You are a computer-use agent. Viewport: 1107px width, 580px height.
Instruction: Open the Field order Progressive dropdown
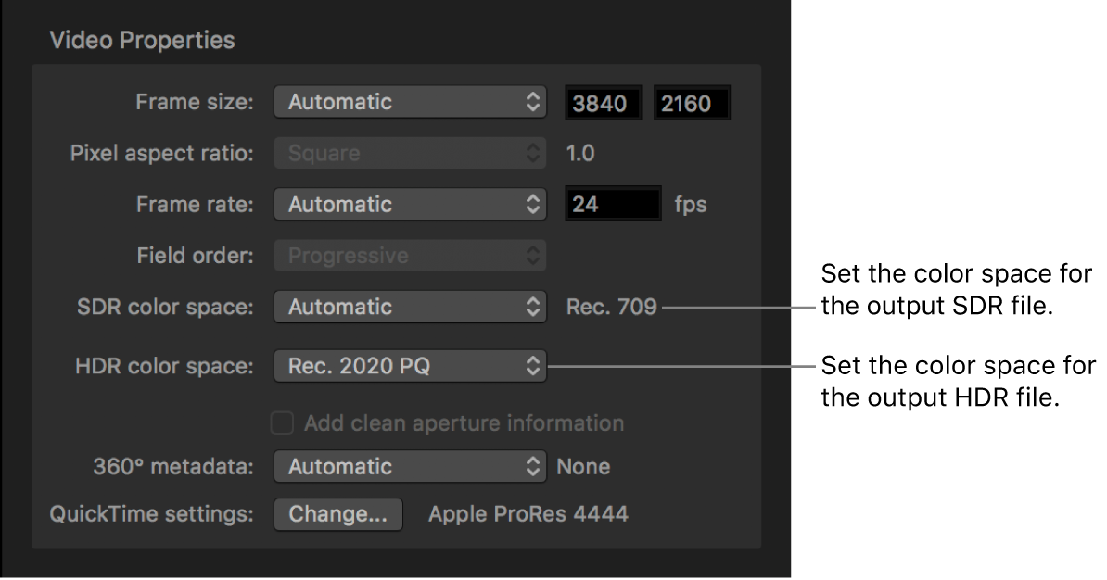410,256
